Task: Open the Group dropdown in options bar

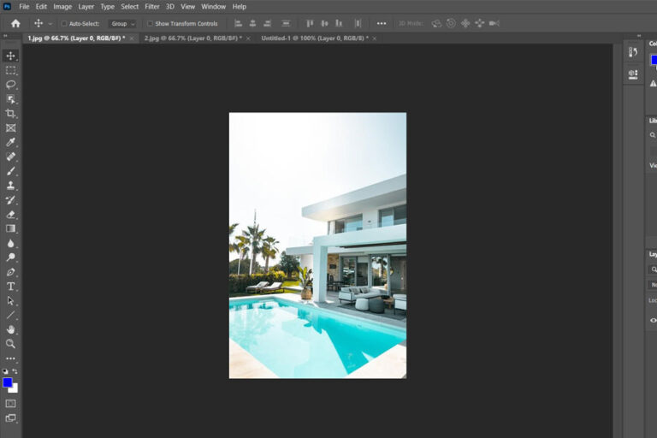Action: [x=122, y=24]
